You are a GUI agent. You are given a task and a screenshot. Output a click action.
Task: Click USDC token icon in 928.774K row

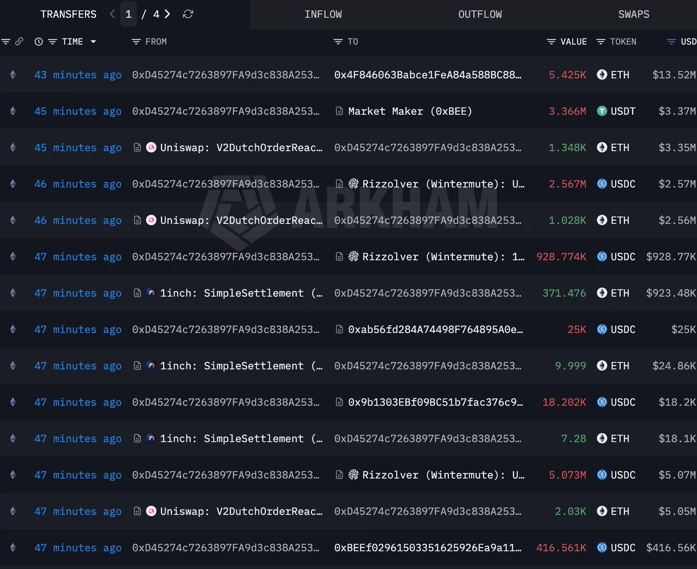click(602, 256)
